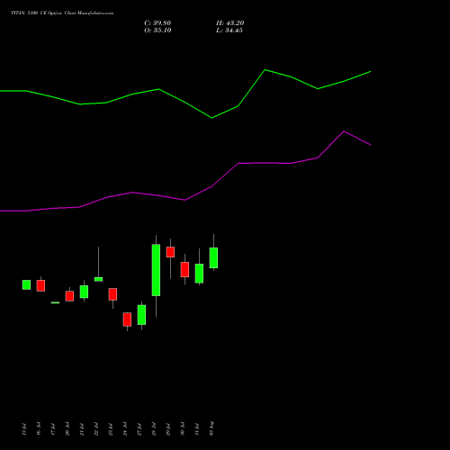This screenshot has height=450, width=450.
Task: Click the 20 Jul date label
Action: click(67, 428)
